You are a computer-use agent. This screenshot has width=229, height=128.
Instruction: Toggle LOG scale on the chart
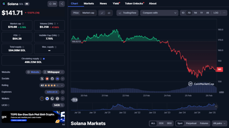point(216,13)
